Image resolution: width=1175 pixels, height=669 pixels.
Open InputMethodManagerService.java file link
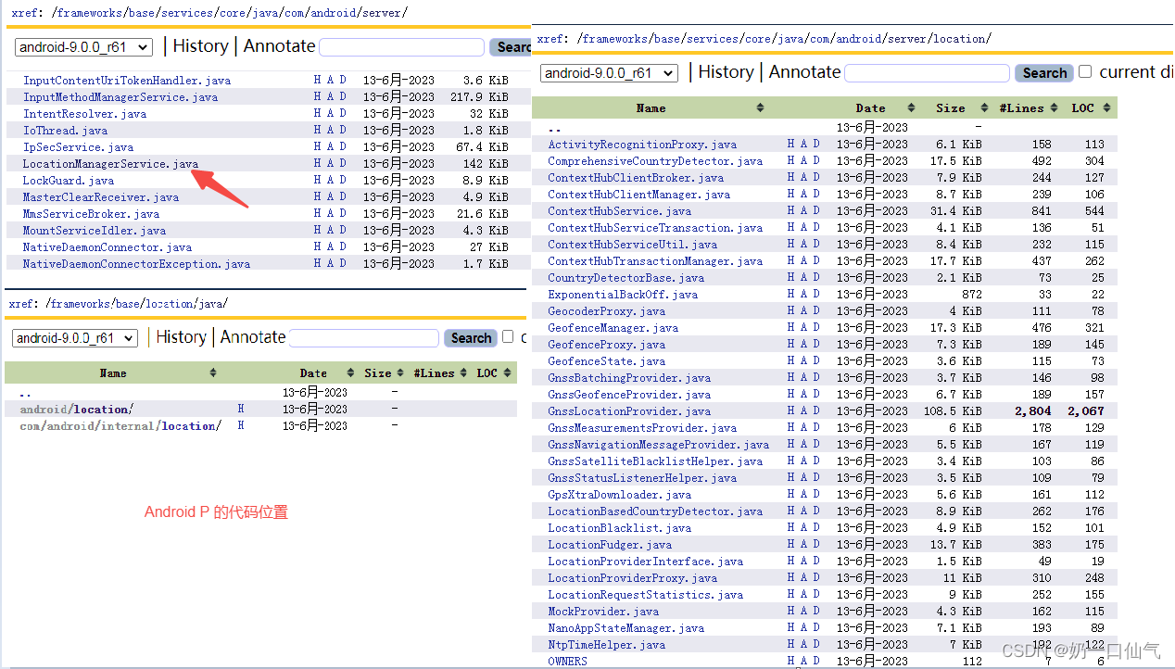tap(120, 97)
